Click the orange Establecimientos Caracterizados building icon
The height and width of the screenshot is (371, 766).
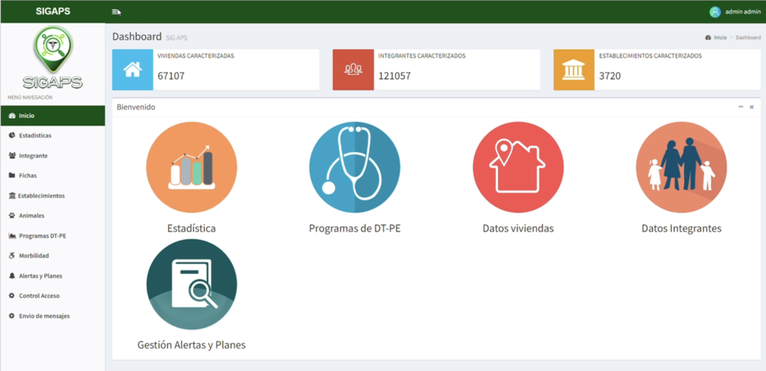[x=574, y=70]
